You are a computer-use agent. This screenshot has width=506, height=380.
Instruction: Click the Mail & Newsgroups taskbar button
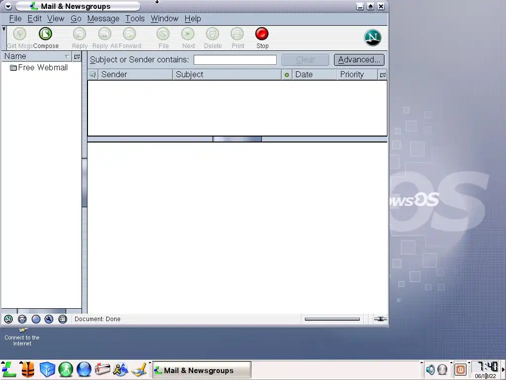(202, 370)
